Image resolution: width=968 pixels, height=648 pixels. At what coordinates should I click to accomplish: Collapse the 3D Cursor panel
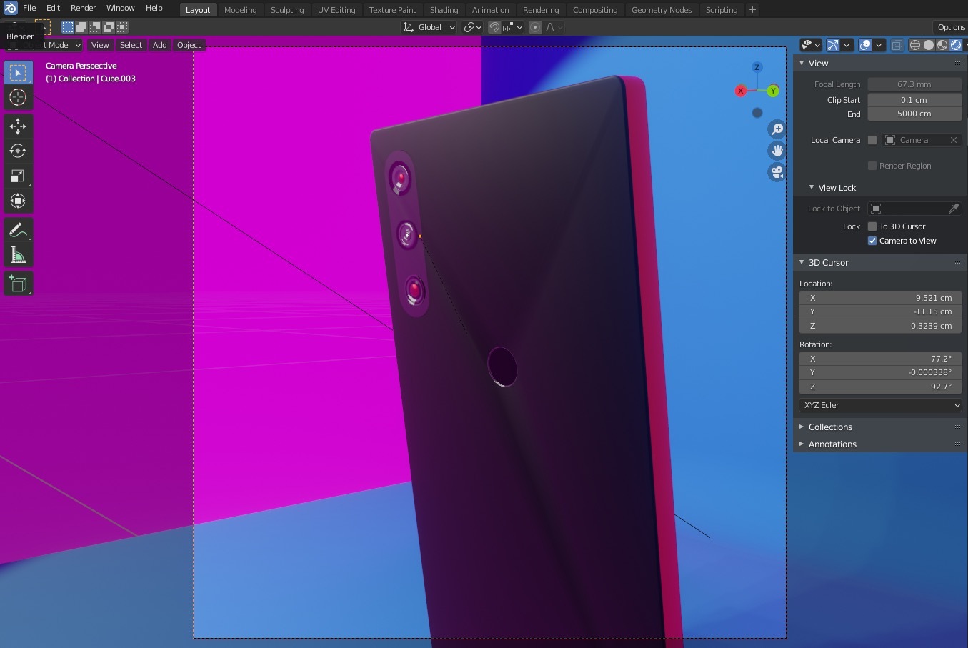802,263
